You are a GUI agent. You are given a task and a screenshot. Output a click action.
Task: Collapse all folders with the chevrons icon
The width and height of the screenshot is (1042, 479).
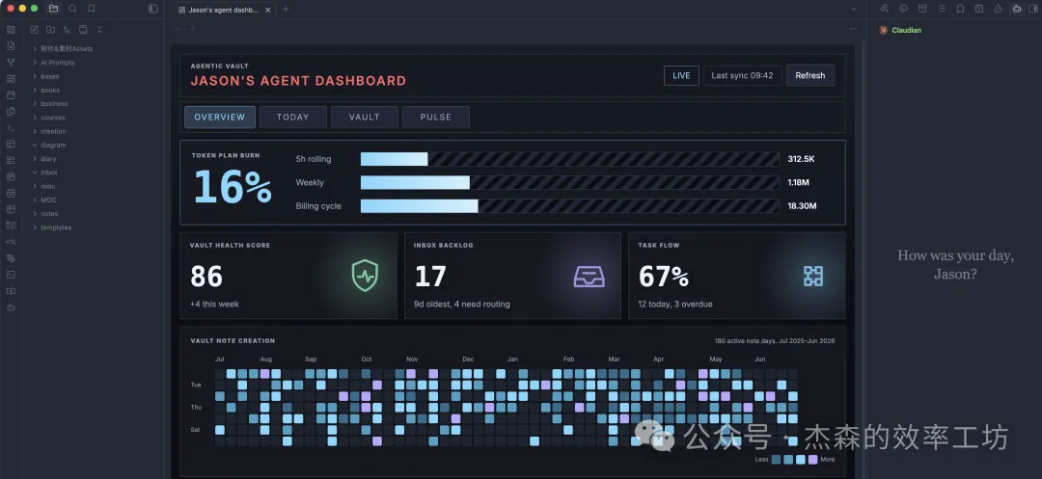[x=99, y=30]
